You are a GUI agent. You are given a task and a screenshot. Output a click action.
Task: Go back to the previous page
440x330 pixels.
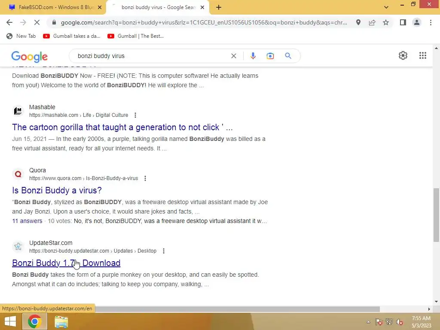[x=9, y=22]
